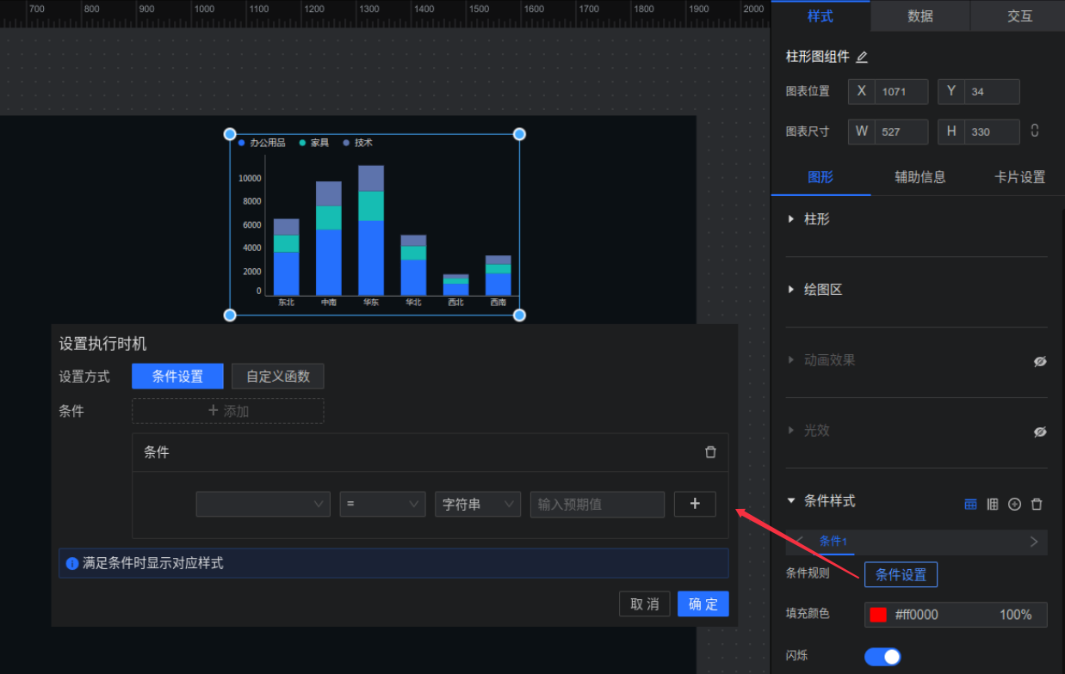This screenshot has width=1065, height=674.
Task: Click the pencil icon to rename 柱形图组件
Action: pos(862,58)
